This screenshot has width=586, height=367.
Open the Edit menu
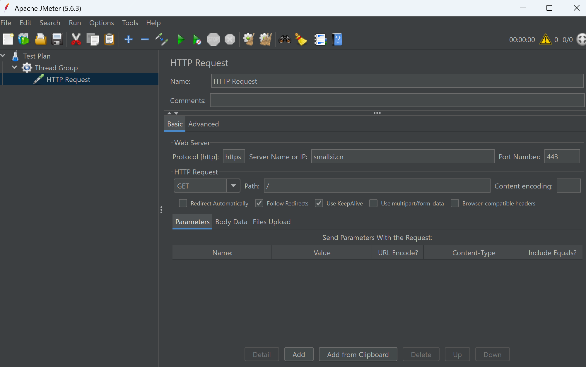[x=25, y=23]
